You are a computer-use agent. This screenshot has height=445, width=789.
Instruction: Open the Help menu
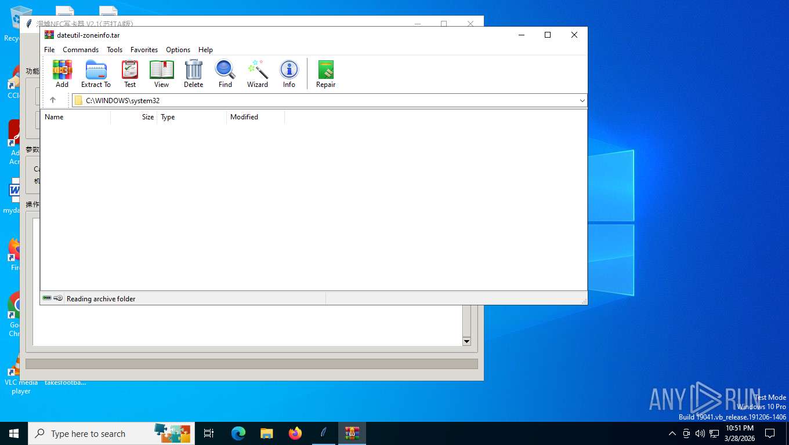point(205,50)
